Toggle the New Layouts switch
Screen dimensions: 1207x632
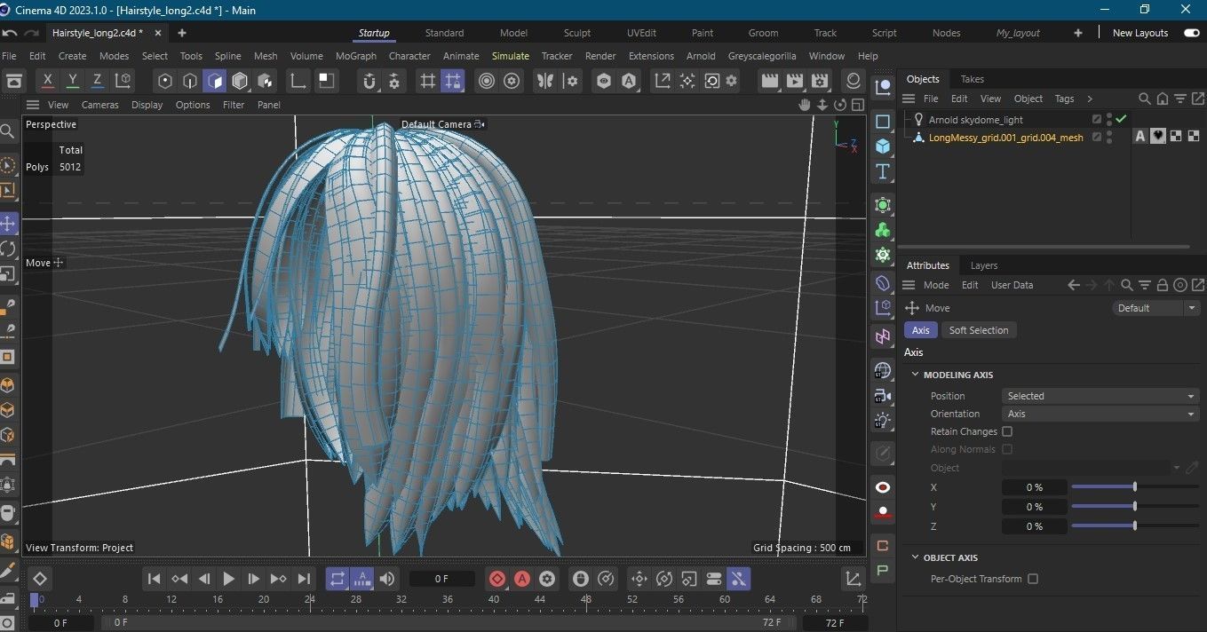pyautogui.click(x=1191, y=33)
